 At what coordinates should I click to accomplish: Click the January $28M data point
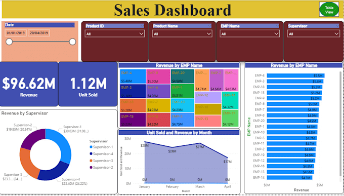point(145,142)
